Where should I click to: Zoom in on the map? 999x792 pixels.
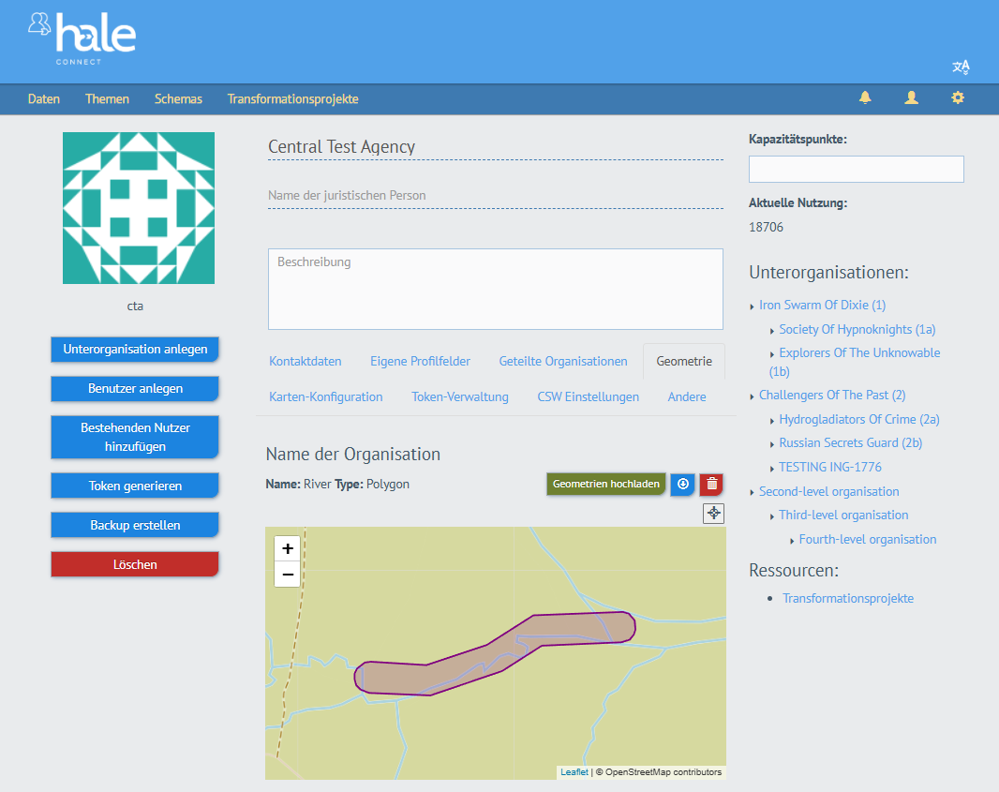[288, 548]
